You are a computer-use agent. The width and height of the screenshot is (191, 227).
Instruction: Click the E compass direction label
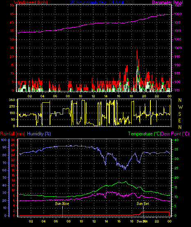pos(180,120)
